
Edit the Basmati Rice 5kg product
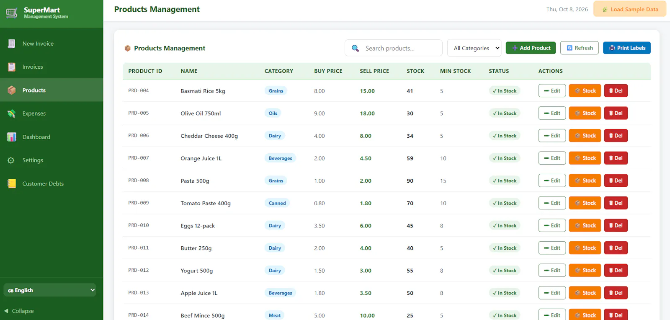point(552,91)
